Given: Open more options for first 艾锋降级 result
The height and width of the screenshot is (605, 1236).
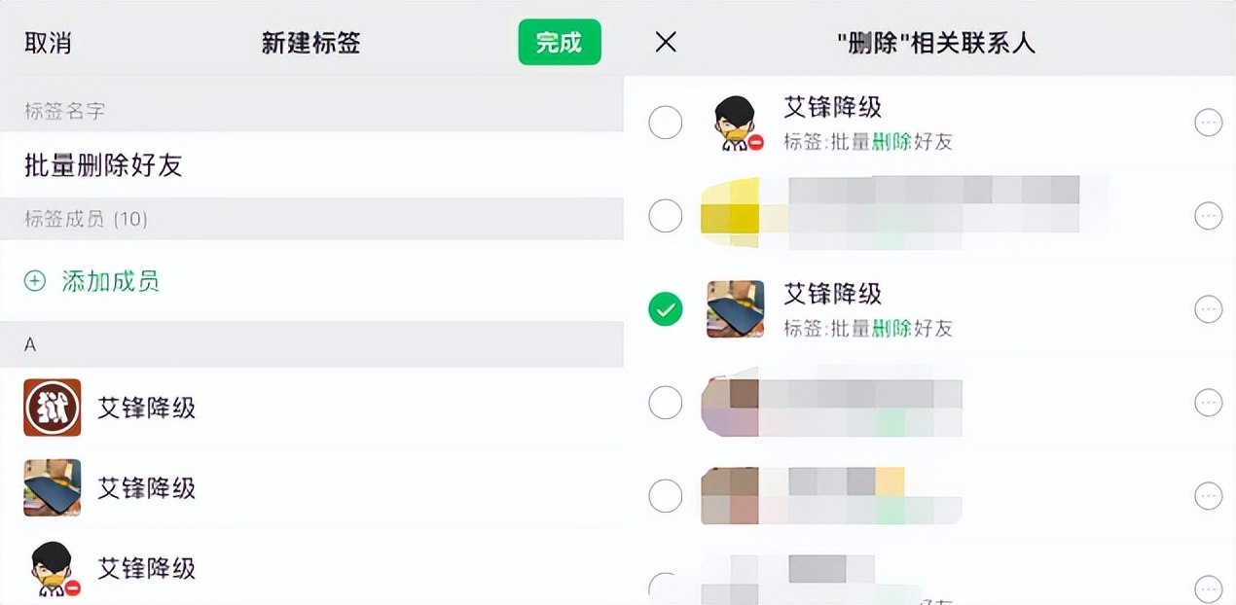Looking at the screenshot, I should [x=1208, y=123].
